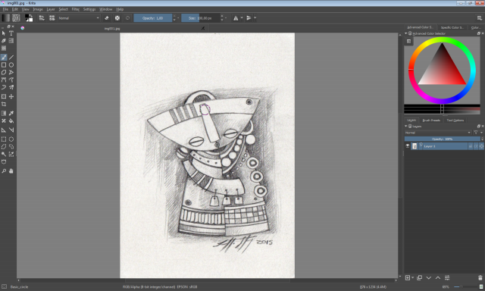The image size is (485, 291).
Task: Select the Color Picker eyedropper tool
Action: pyautogui.click(x=11, y=113)
